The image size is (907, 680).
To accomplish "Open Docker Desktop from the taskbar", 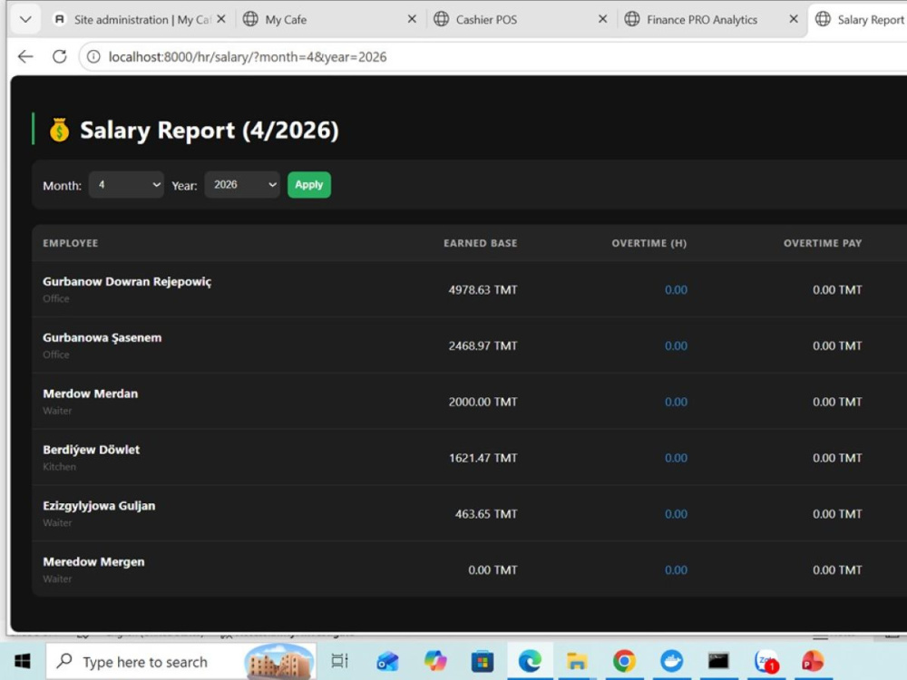I will (x=671, y=661).
